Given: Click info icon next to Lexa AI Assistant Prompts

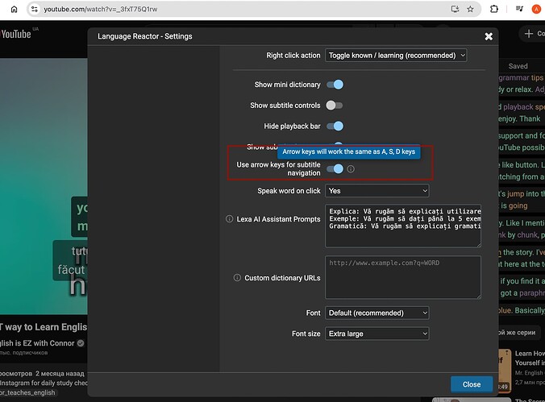Looking at the screenshot, I should point(229,219).
